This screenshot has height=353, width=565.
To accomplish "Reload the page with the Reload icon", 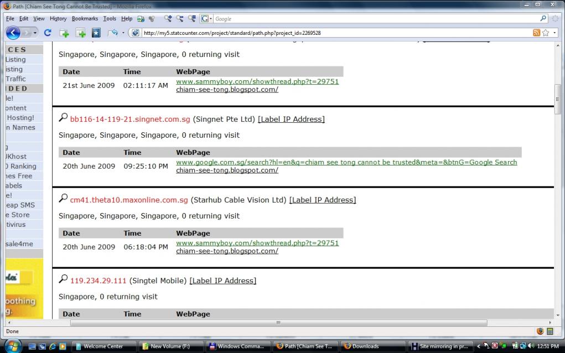I will click(x=47, y=33).
